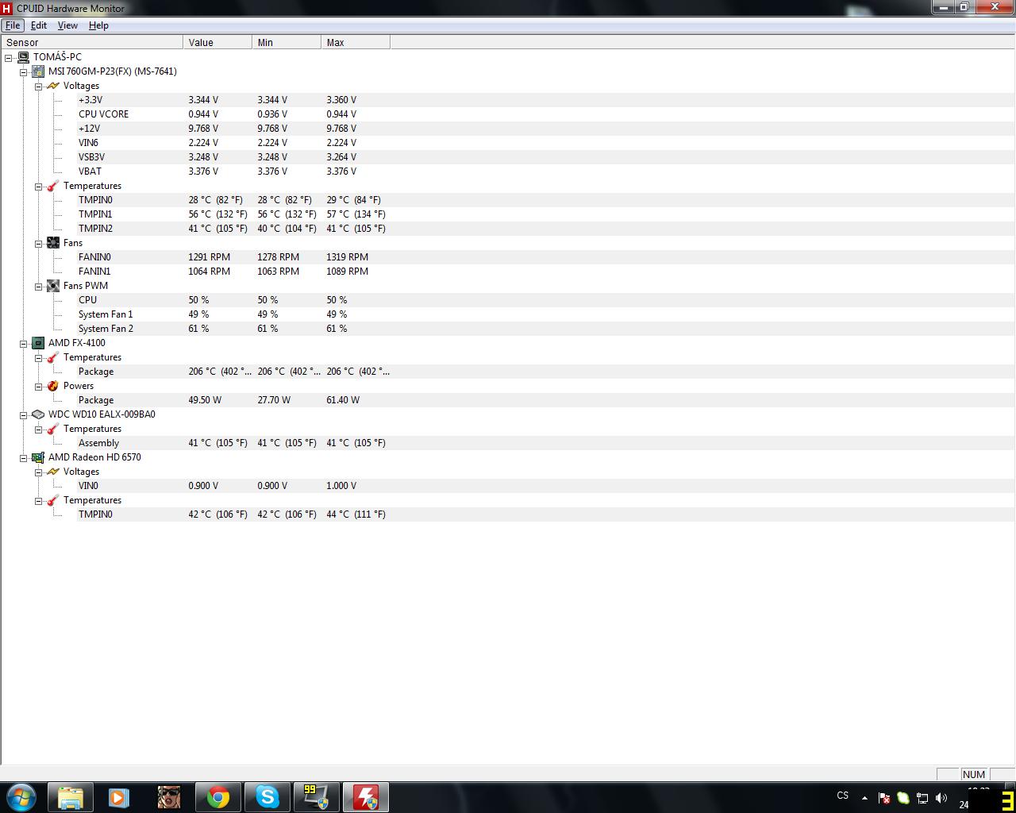Image resolution: width=1016 pixels, height=813 pixels.
Task: Select the VBAT voltage row
Action: click(508, 171)
